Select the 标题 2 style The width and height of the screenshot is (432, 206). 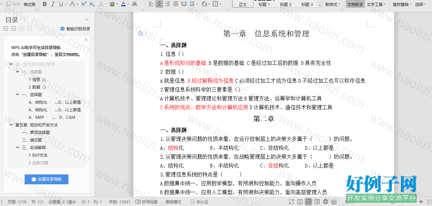[286, 4]
